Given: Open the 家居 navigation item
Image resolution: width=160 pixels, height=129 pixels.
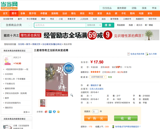Looking at the screenshot, I should 100,13.
